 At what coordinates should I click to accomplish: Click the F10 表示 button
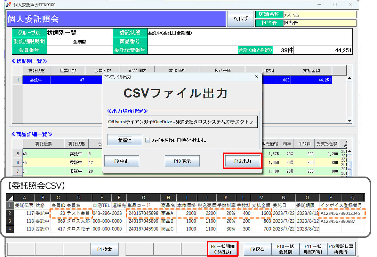point(182,161)
